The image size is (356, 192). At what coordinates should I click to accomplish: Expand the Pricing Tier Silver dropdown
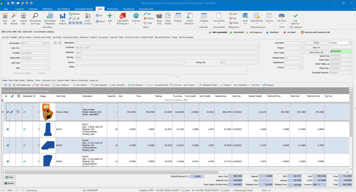(258, 63)
